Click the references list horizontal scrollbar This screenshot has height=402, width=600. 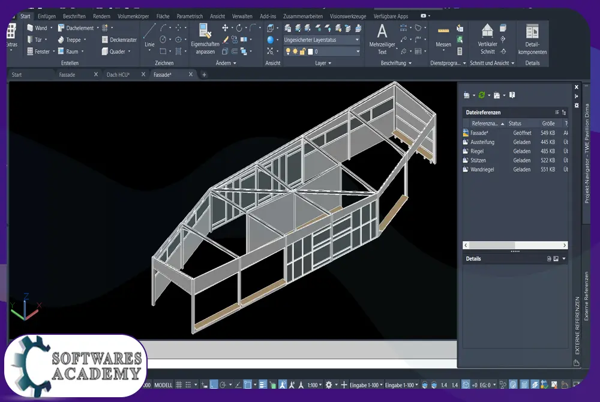[x=515, y=245]
